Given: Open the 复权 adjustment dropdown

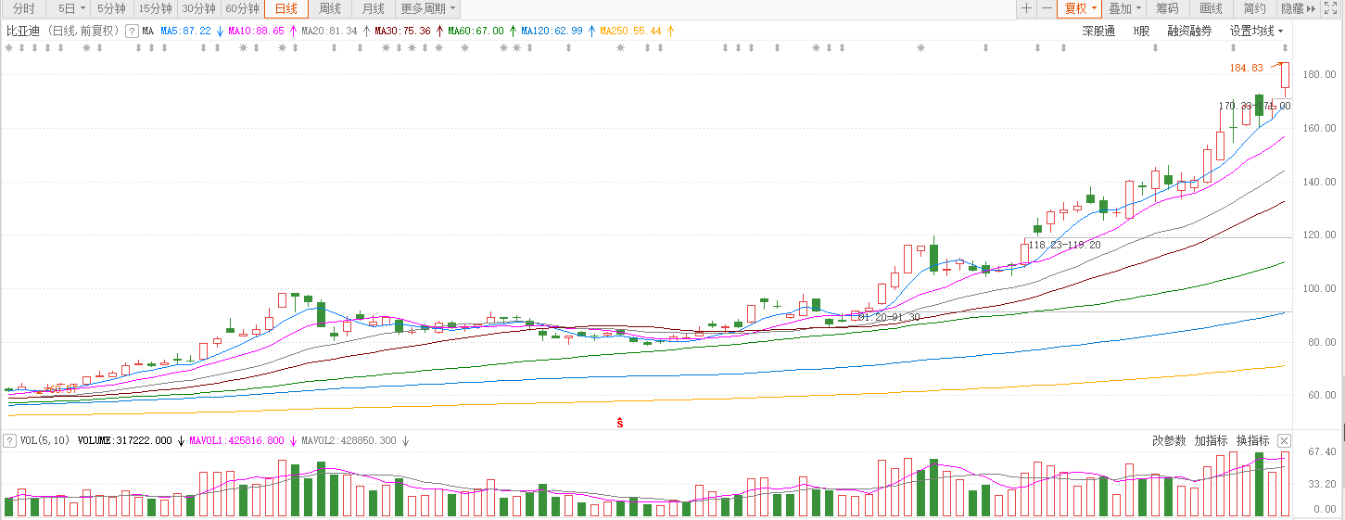Looking at the screenshot, I should 1080,8.
